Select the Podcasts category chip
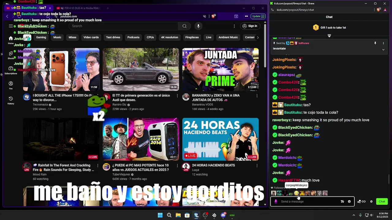 click(x=133, y=37)
